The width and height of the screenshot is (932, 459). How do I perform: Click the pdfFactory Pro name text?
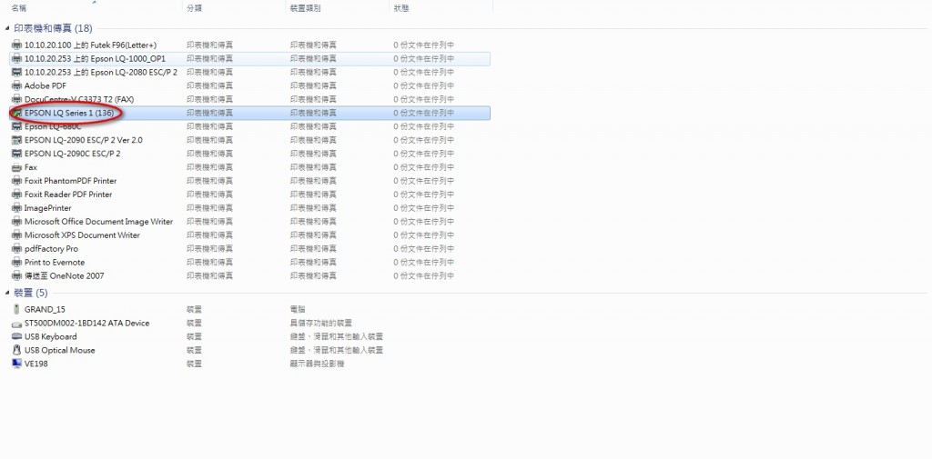51,249
